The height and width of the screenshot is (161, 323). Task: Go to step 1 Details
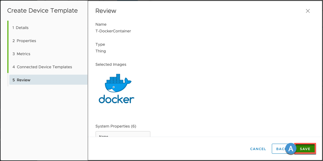[20, 28]
